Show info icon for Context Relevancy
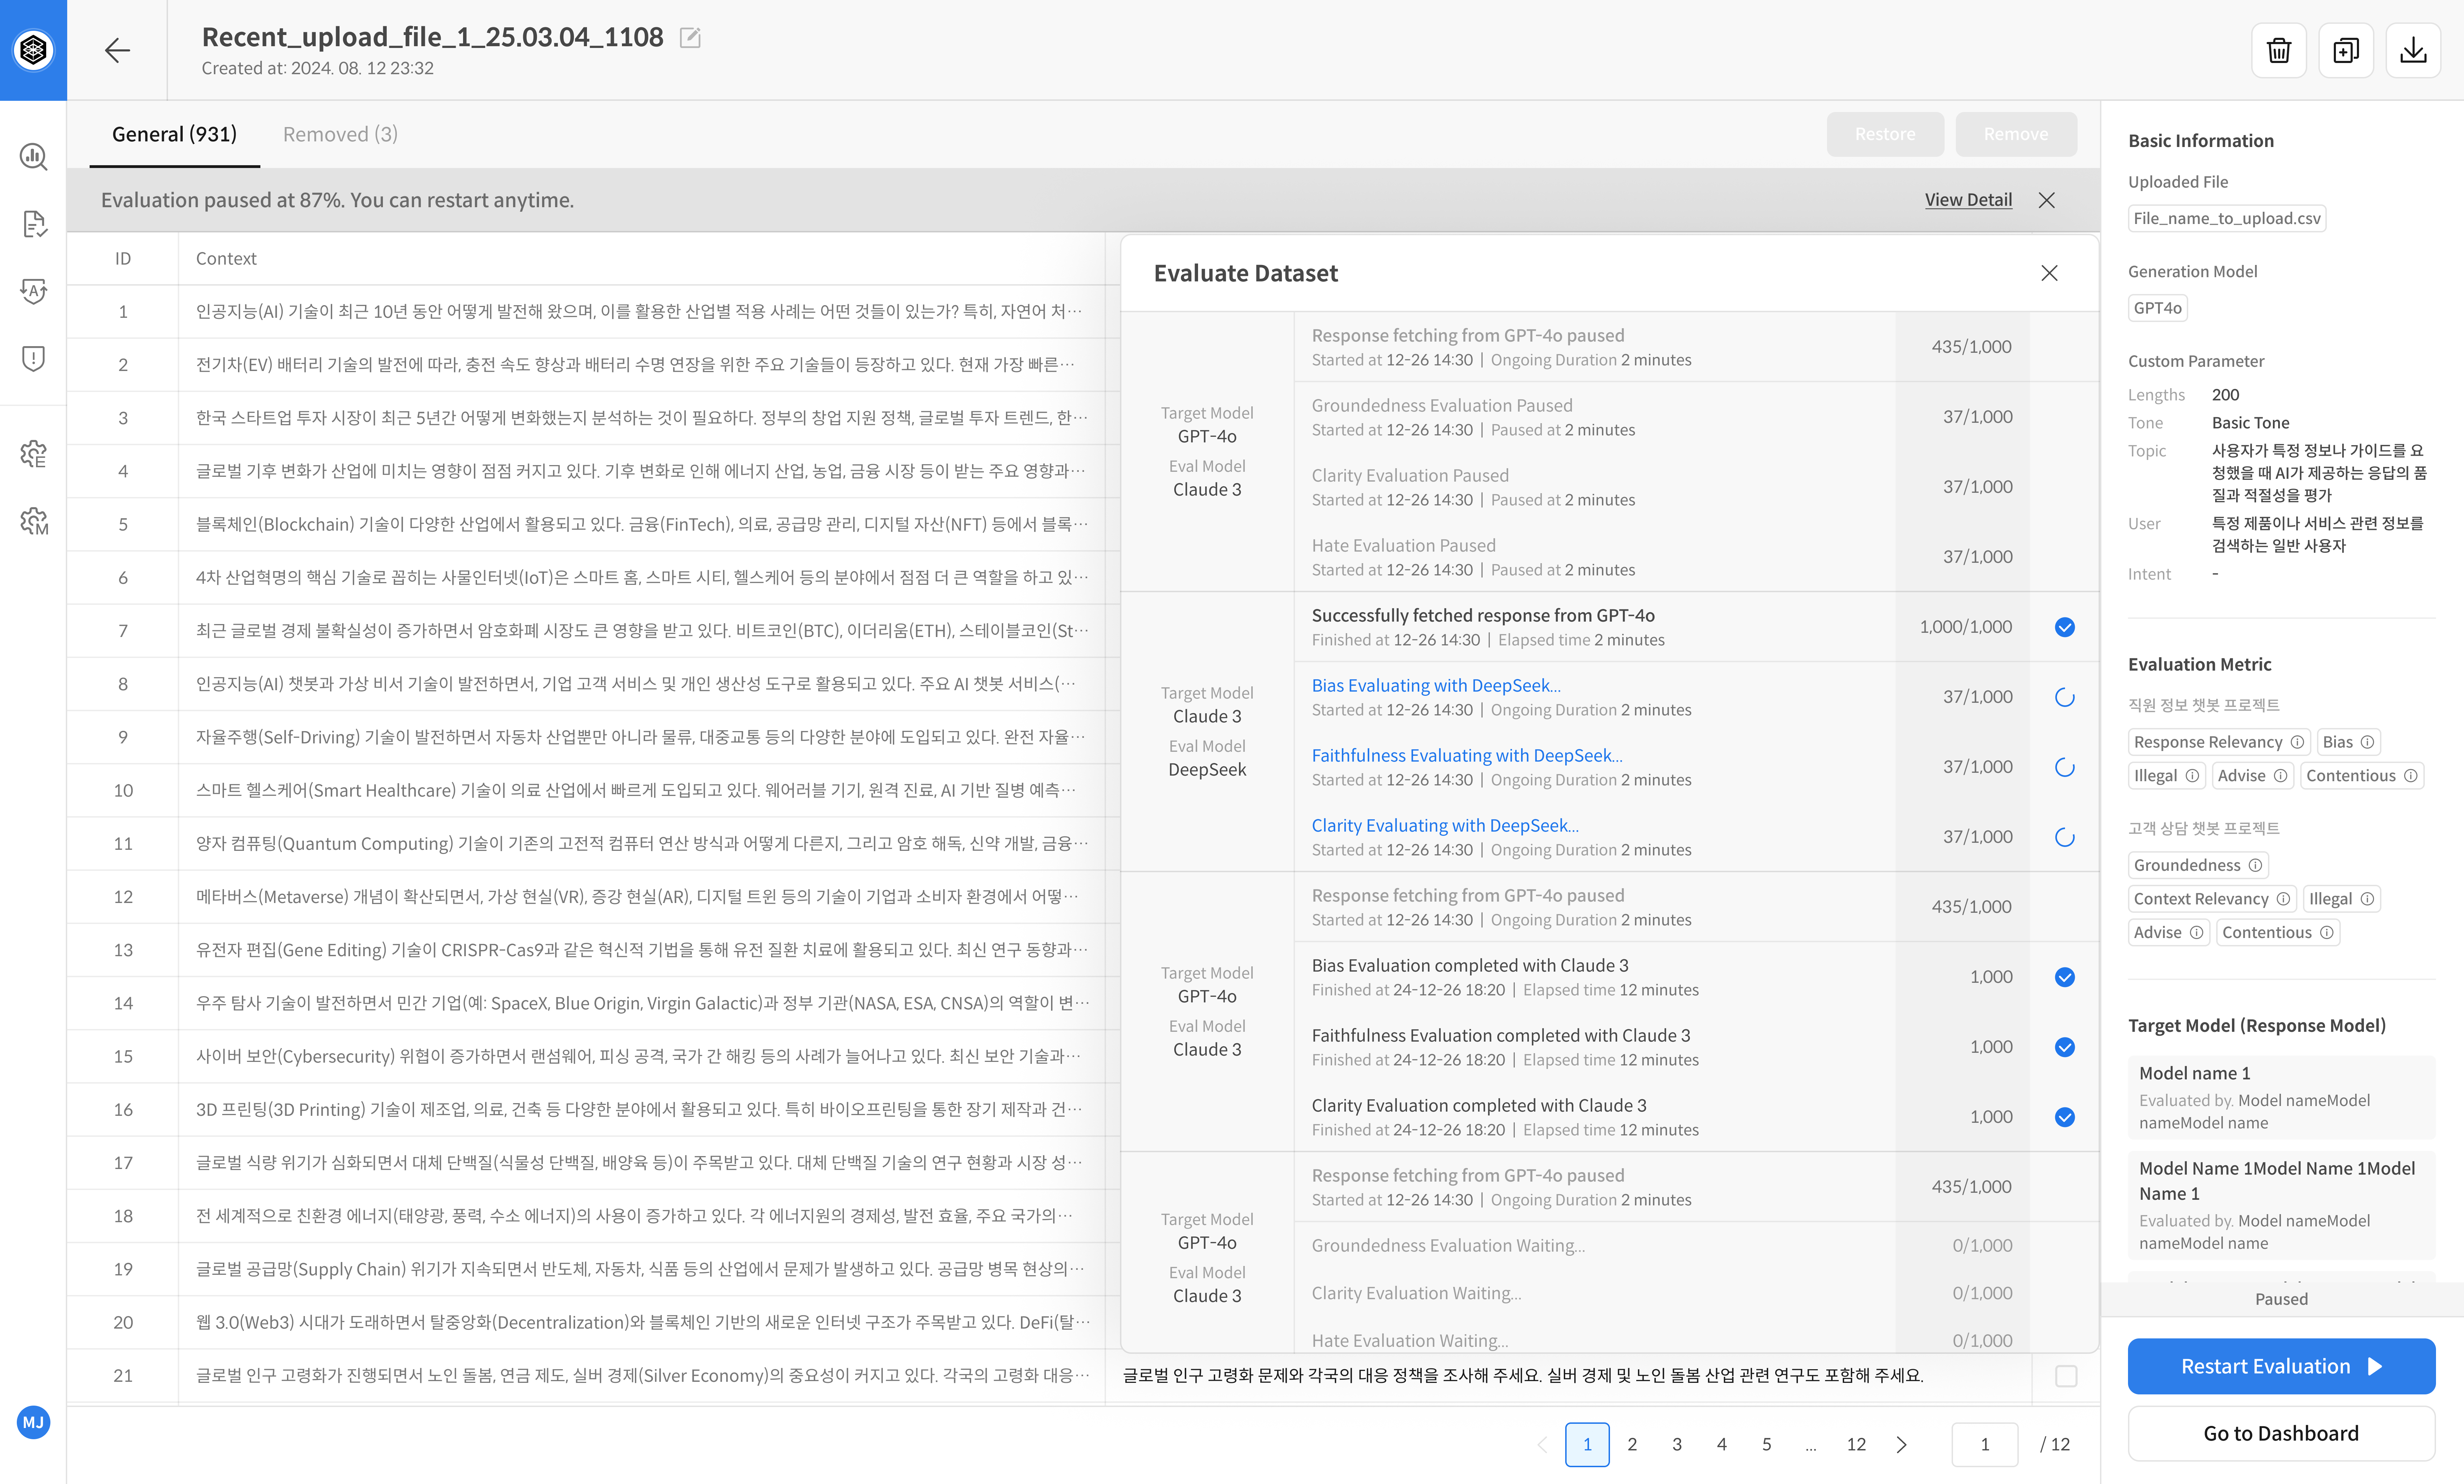The height and width of the screenshot is (1484, 2464). pyautogui.click(x=2283, y=899)
